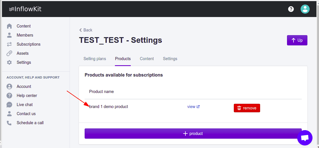Screen dimensions: 319x148
Task: Click the Assets paperclip icon
Action: 9,53
